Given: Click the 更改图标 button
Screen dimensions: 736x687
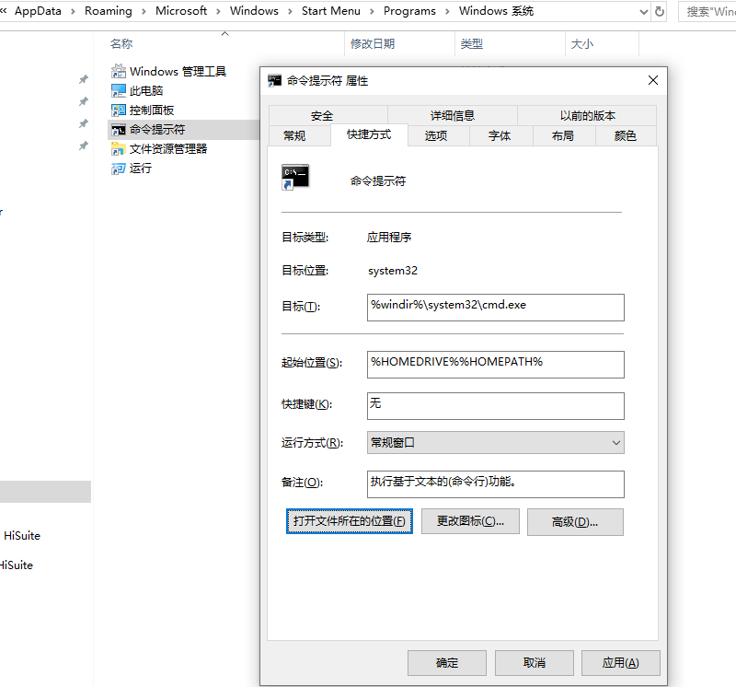Looking at the screenshot, I should click(470, 521).
